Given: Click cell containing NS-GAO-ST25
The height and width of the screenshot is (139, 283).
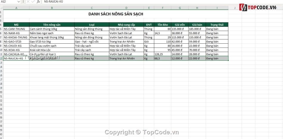Looking at the screenshot, I should (16, 42).
